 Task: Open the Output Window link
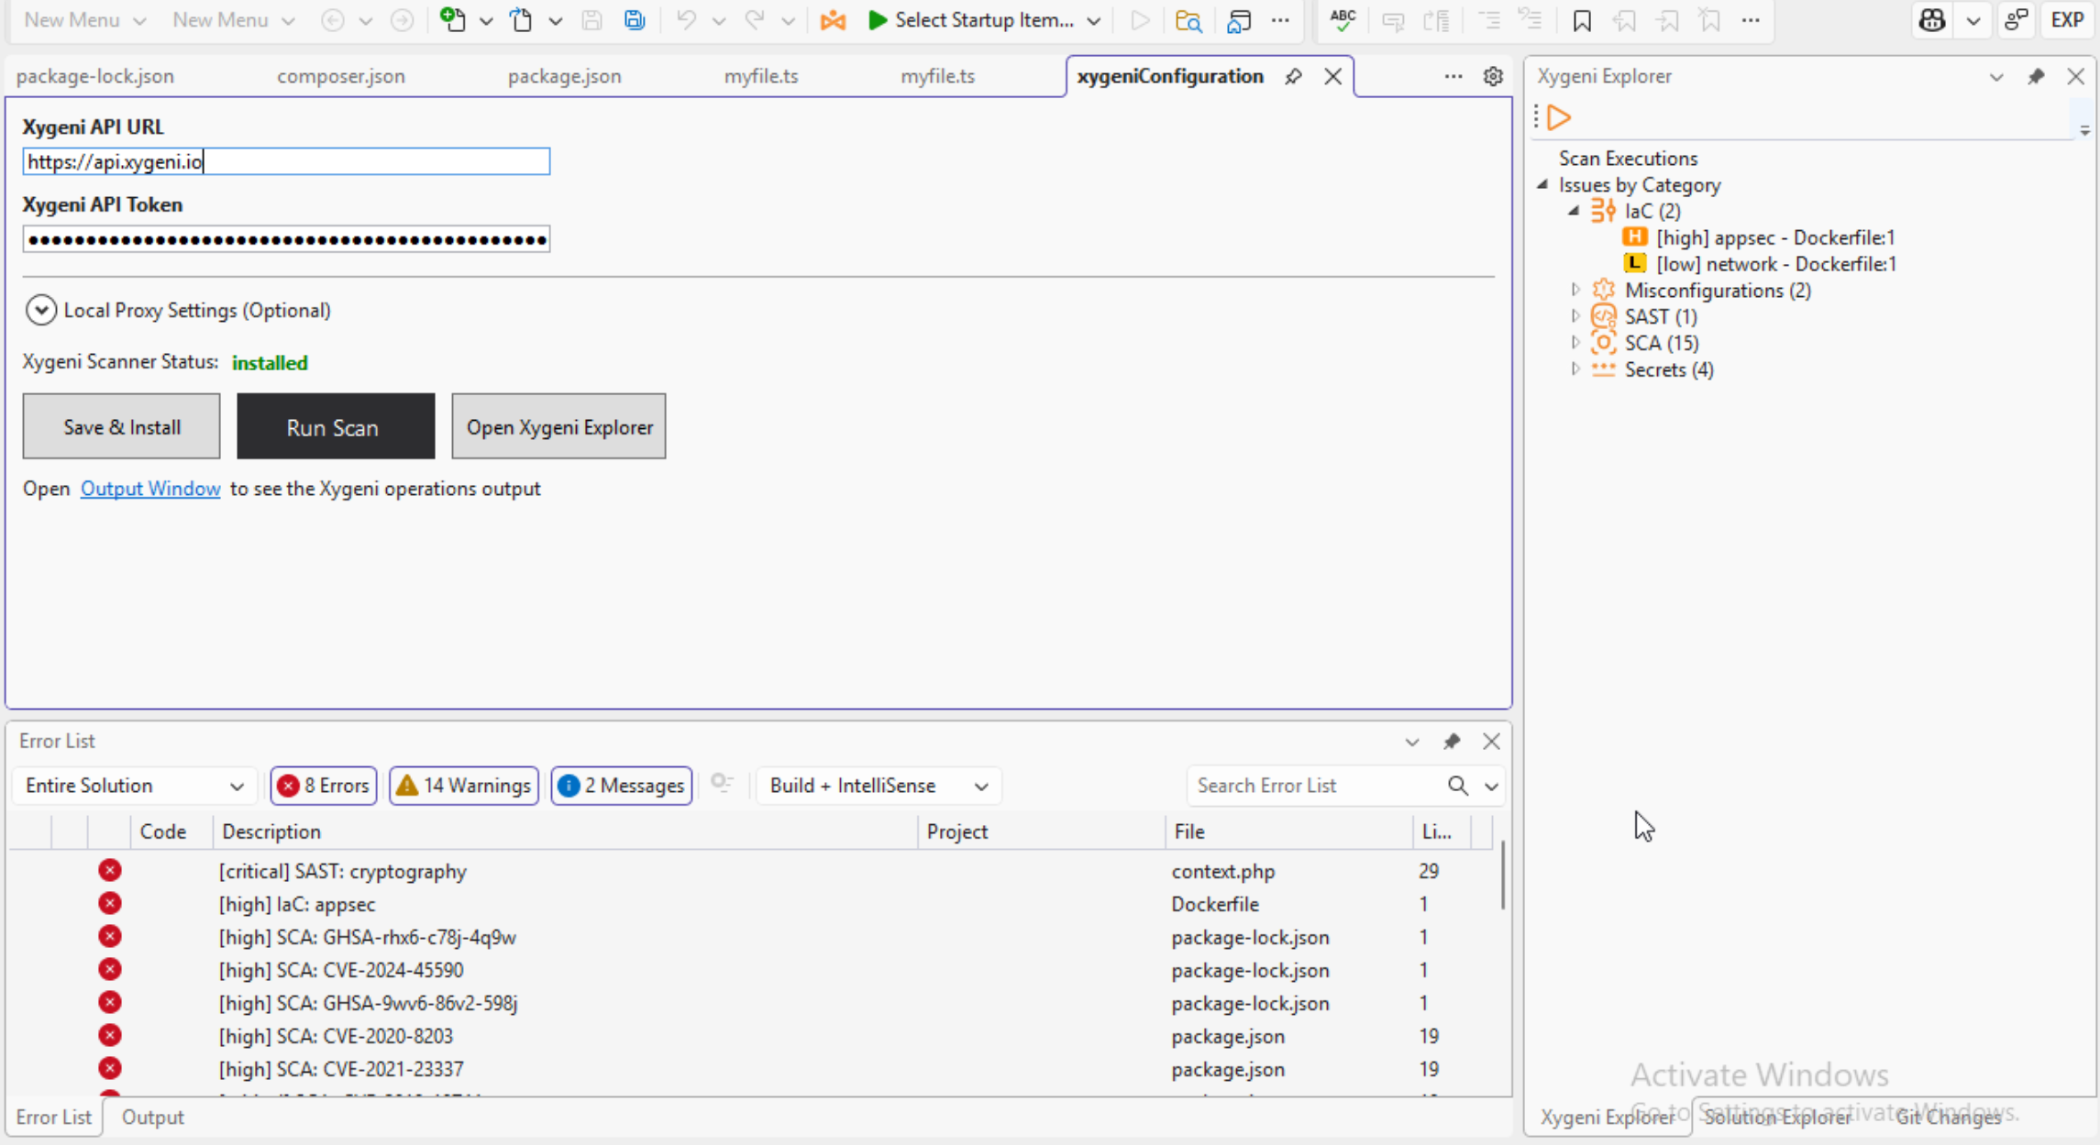pyautogui.click(x=150, y=489)
